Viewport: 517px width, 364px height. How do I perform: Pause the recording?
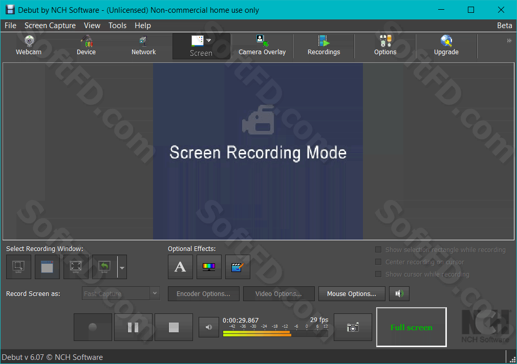click(x=133, y=327)
